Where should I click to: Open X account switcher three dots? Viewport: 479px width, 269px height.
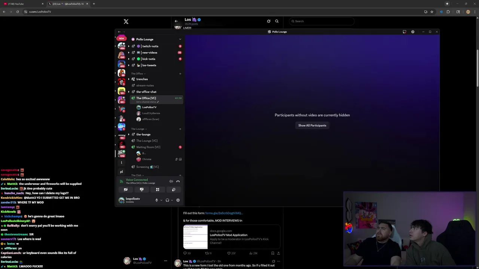(165, 261)
